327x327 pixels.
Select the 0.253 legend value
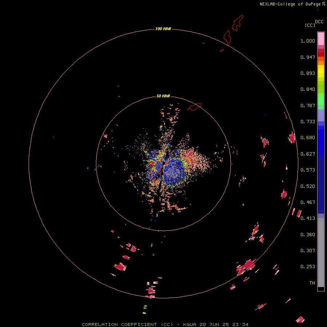(x=308, y=267)
